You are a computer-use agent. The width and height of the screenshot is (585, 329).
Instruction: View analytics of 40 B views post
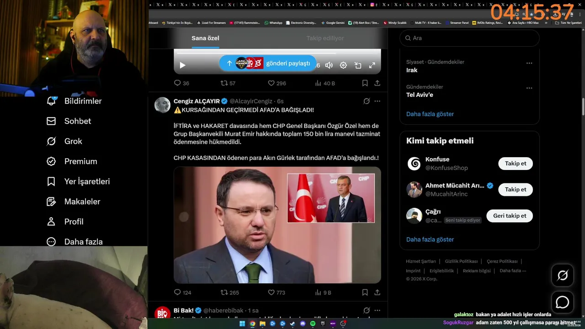(325, 83)
